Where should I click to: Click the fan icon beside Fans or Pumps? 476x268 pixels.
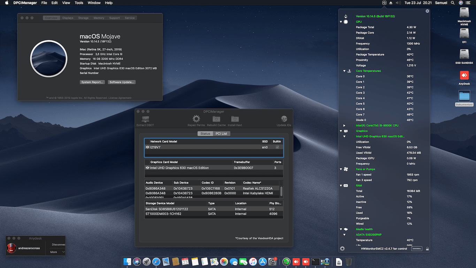[346, 169]
